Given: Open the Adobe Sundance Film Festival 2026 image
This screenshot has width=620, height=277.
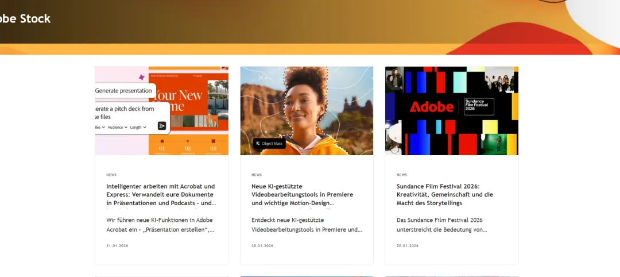Looking at the screenshot, I should click(452, 111).
